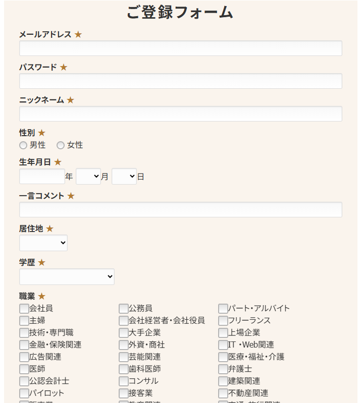Tick the 歯科医師 checkbox

point(124,369)
